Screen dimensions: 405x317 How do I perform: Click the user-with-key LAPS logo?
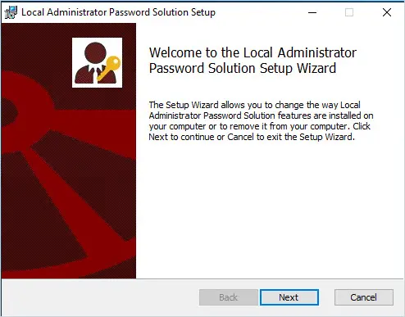pos(97,62)
